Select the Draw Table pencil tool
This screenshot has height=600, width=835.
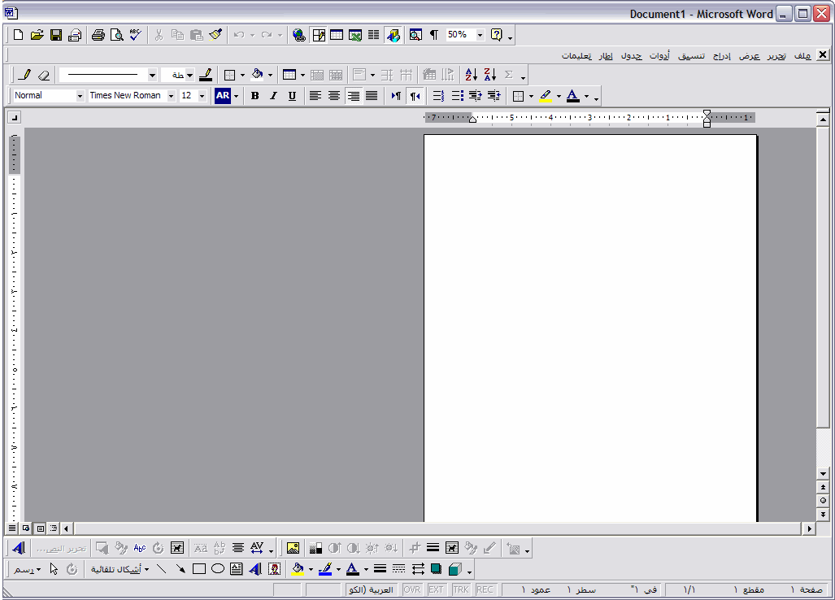pyautogui.click(x=24, y=75)
